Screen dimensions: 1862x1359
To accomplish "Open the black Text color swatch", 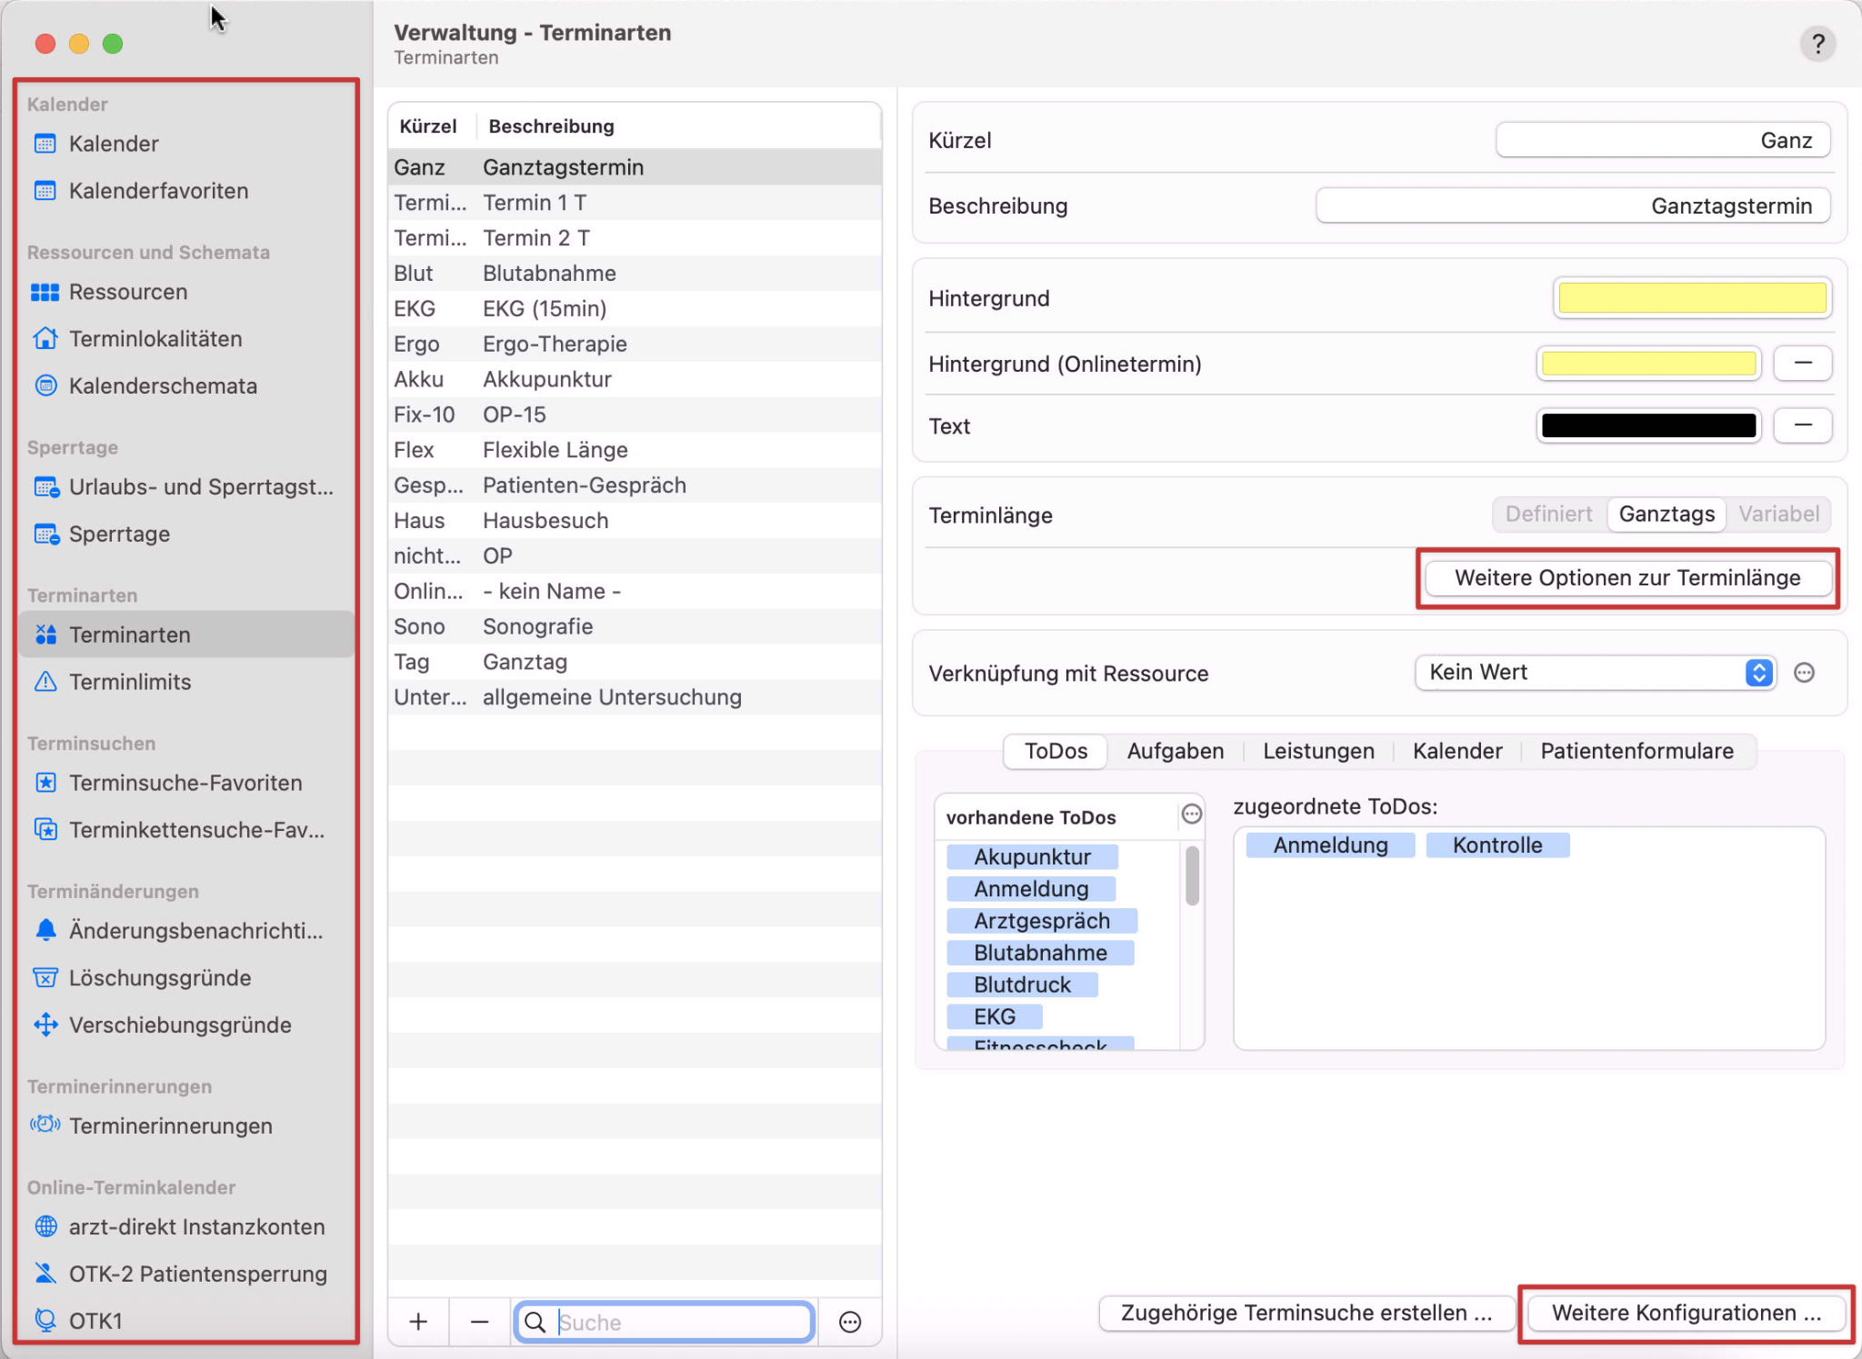I will coord(1647,425).
